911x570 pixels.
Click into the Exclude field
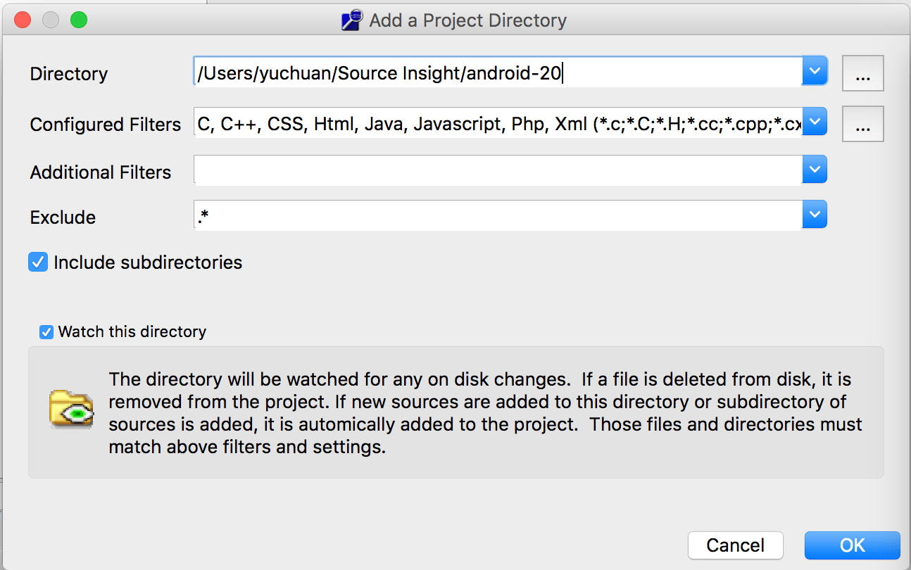coord(498,215)
